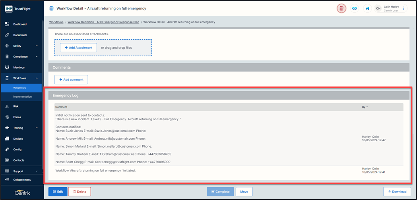Open Workflow Definition breadcrumb link
The width and height of the screenshot is (417, 200).
(x=103, y=22)
